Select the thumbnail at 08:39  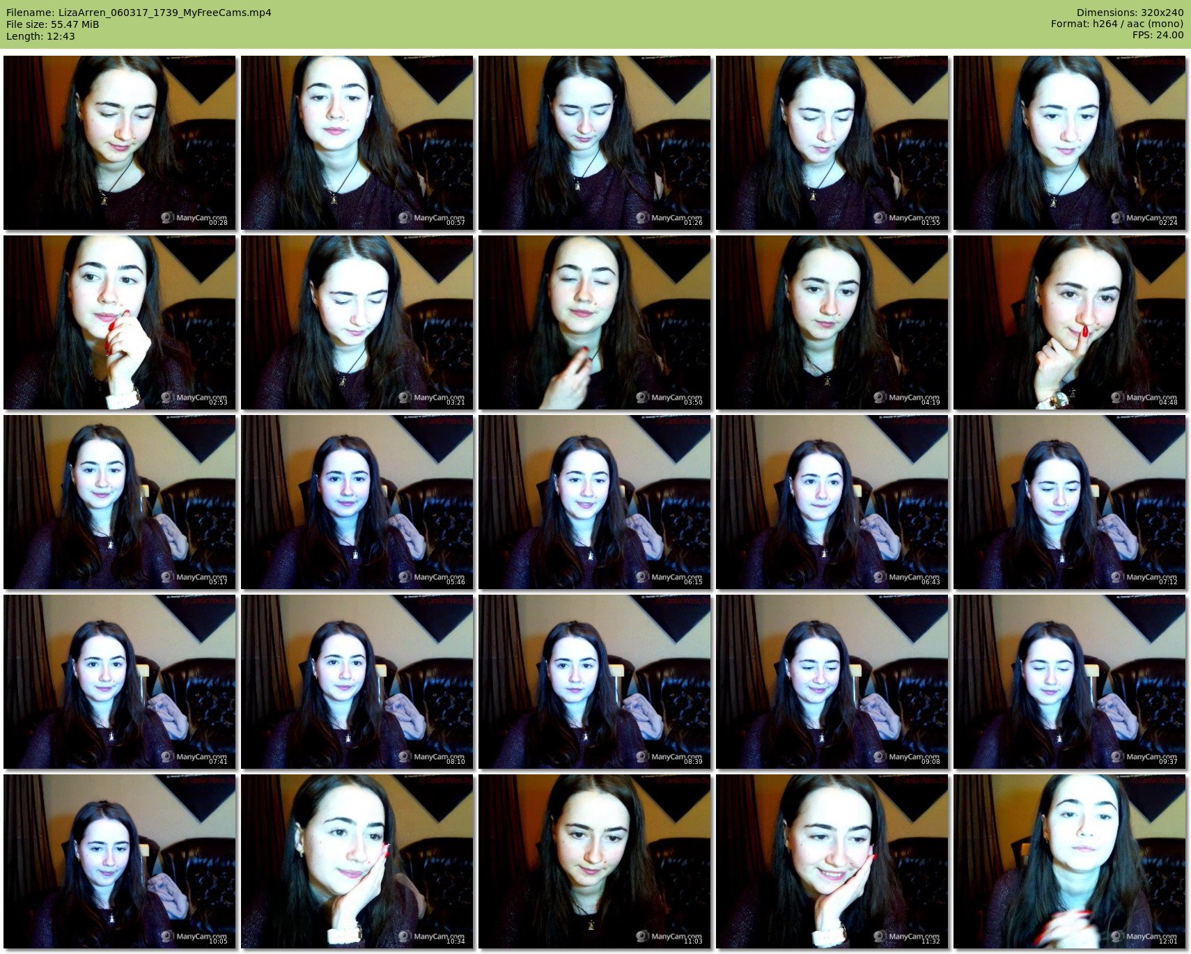point(595,682)
